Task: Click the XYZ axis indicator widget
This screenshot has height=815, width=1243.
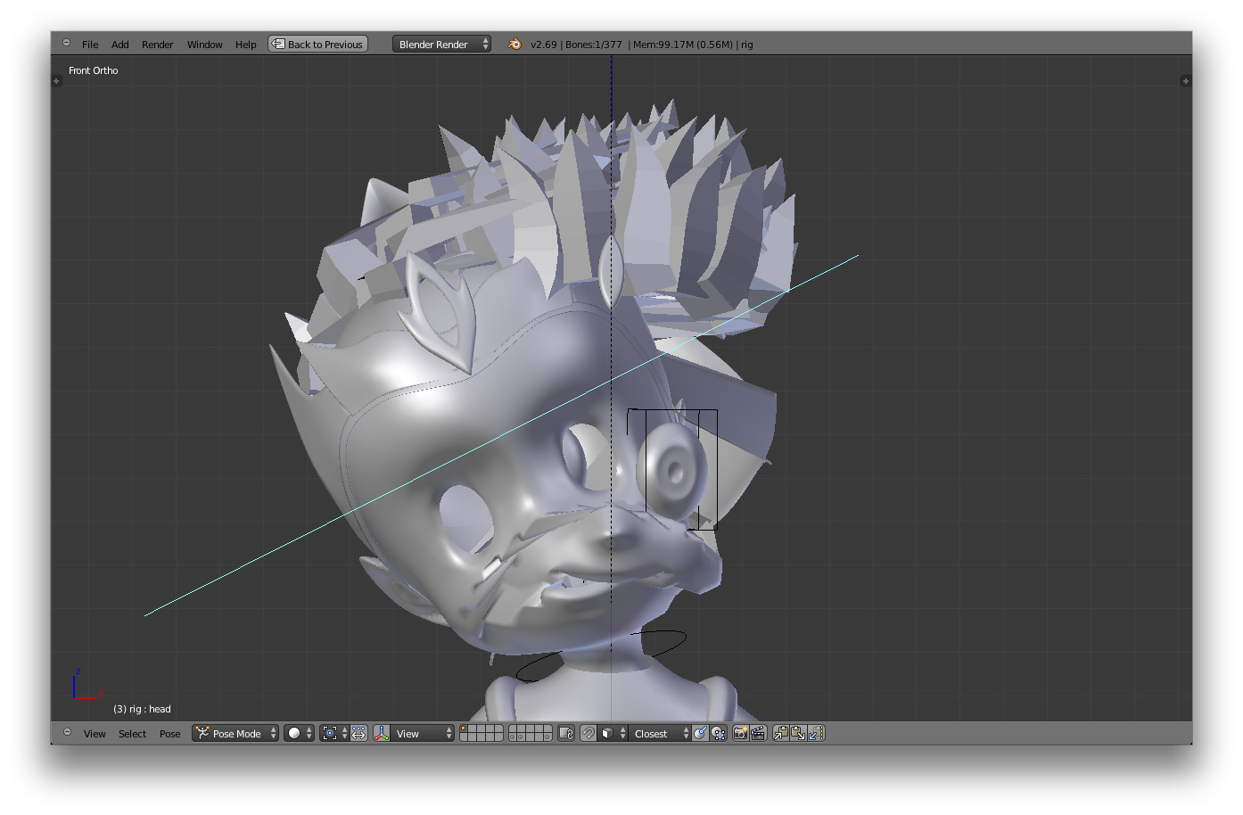Action: coord(86,685)
